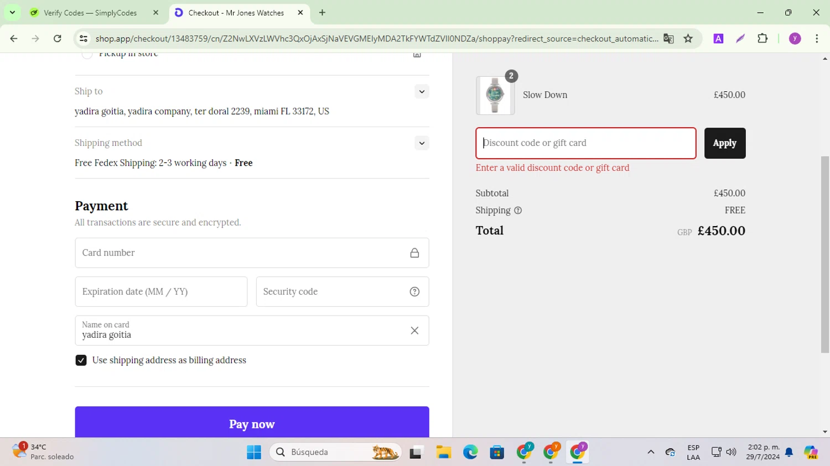Click the browser forward arrow
830x466 pixels.
click(35, 39)
